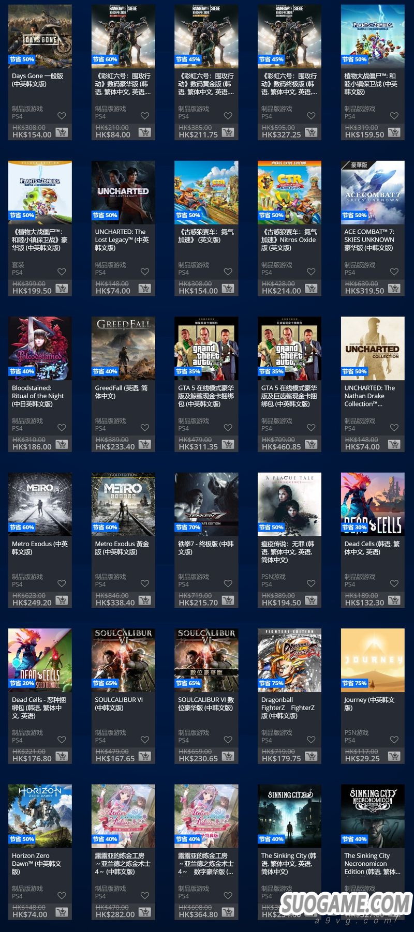Screen dimensions: 414x932
Task: Add Dragonball FighterZ to cart
Action: (311, 757)
